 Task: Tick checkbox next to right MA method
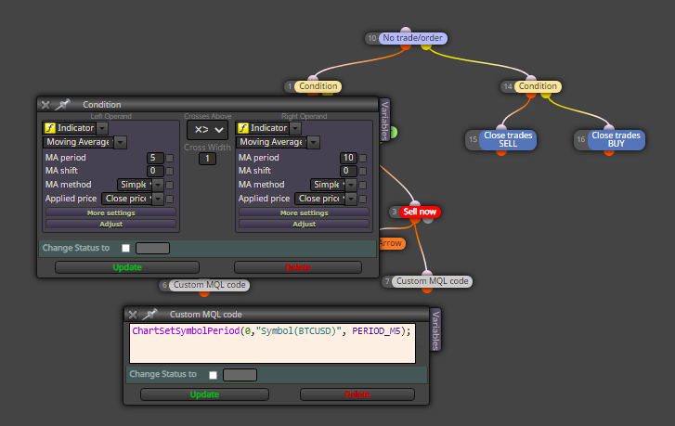point(363,185)
